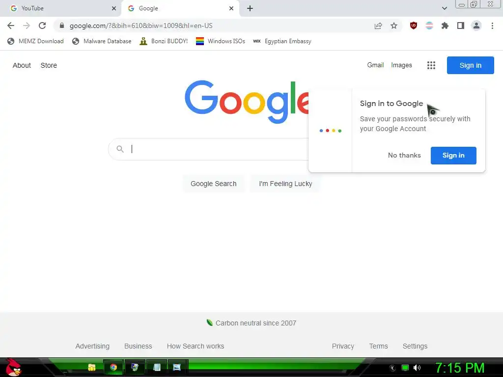View site information via the lock icon
Screen dimensions: 503x377
[62, 26]
